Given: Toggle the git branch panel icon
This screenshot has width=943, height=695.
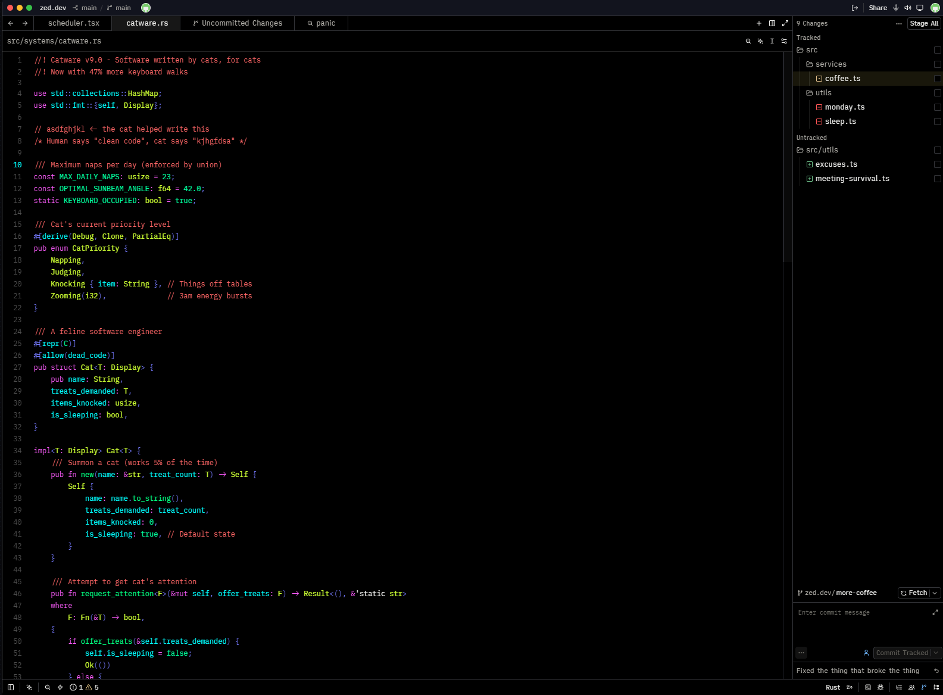Looking at the screenshot, I should click(924, 687).
